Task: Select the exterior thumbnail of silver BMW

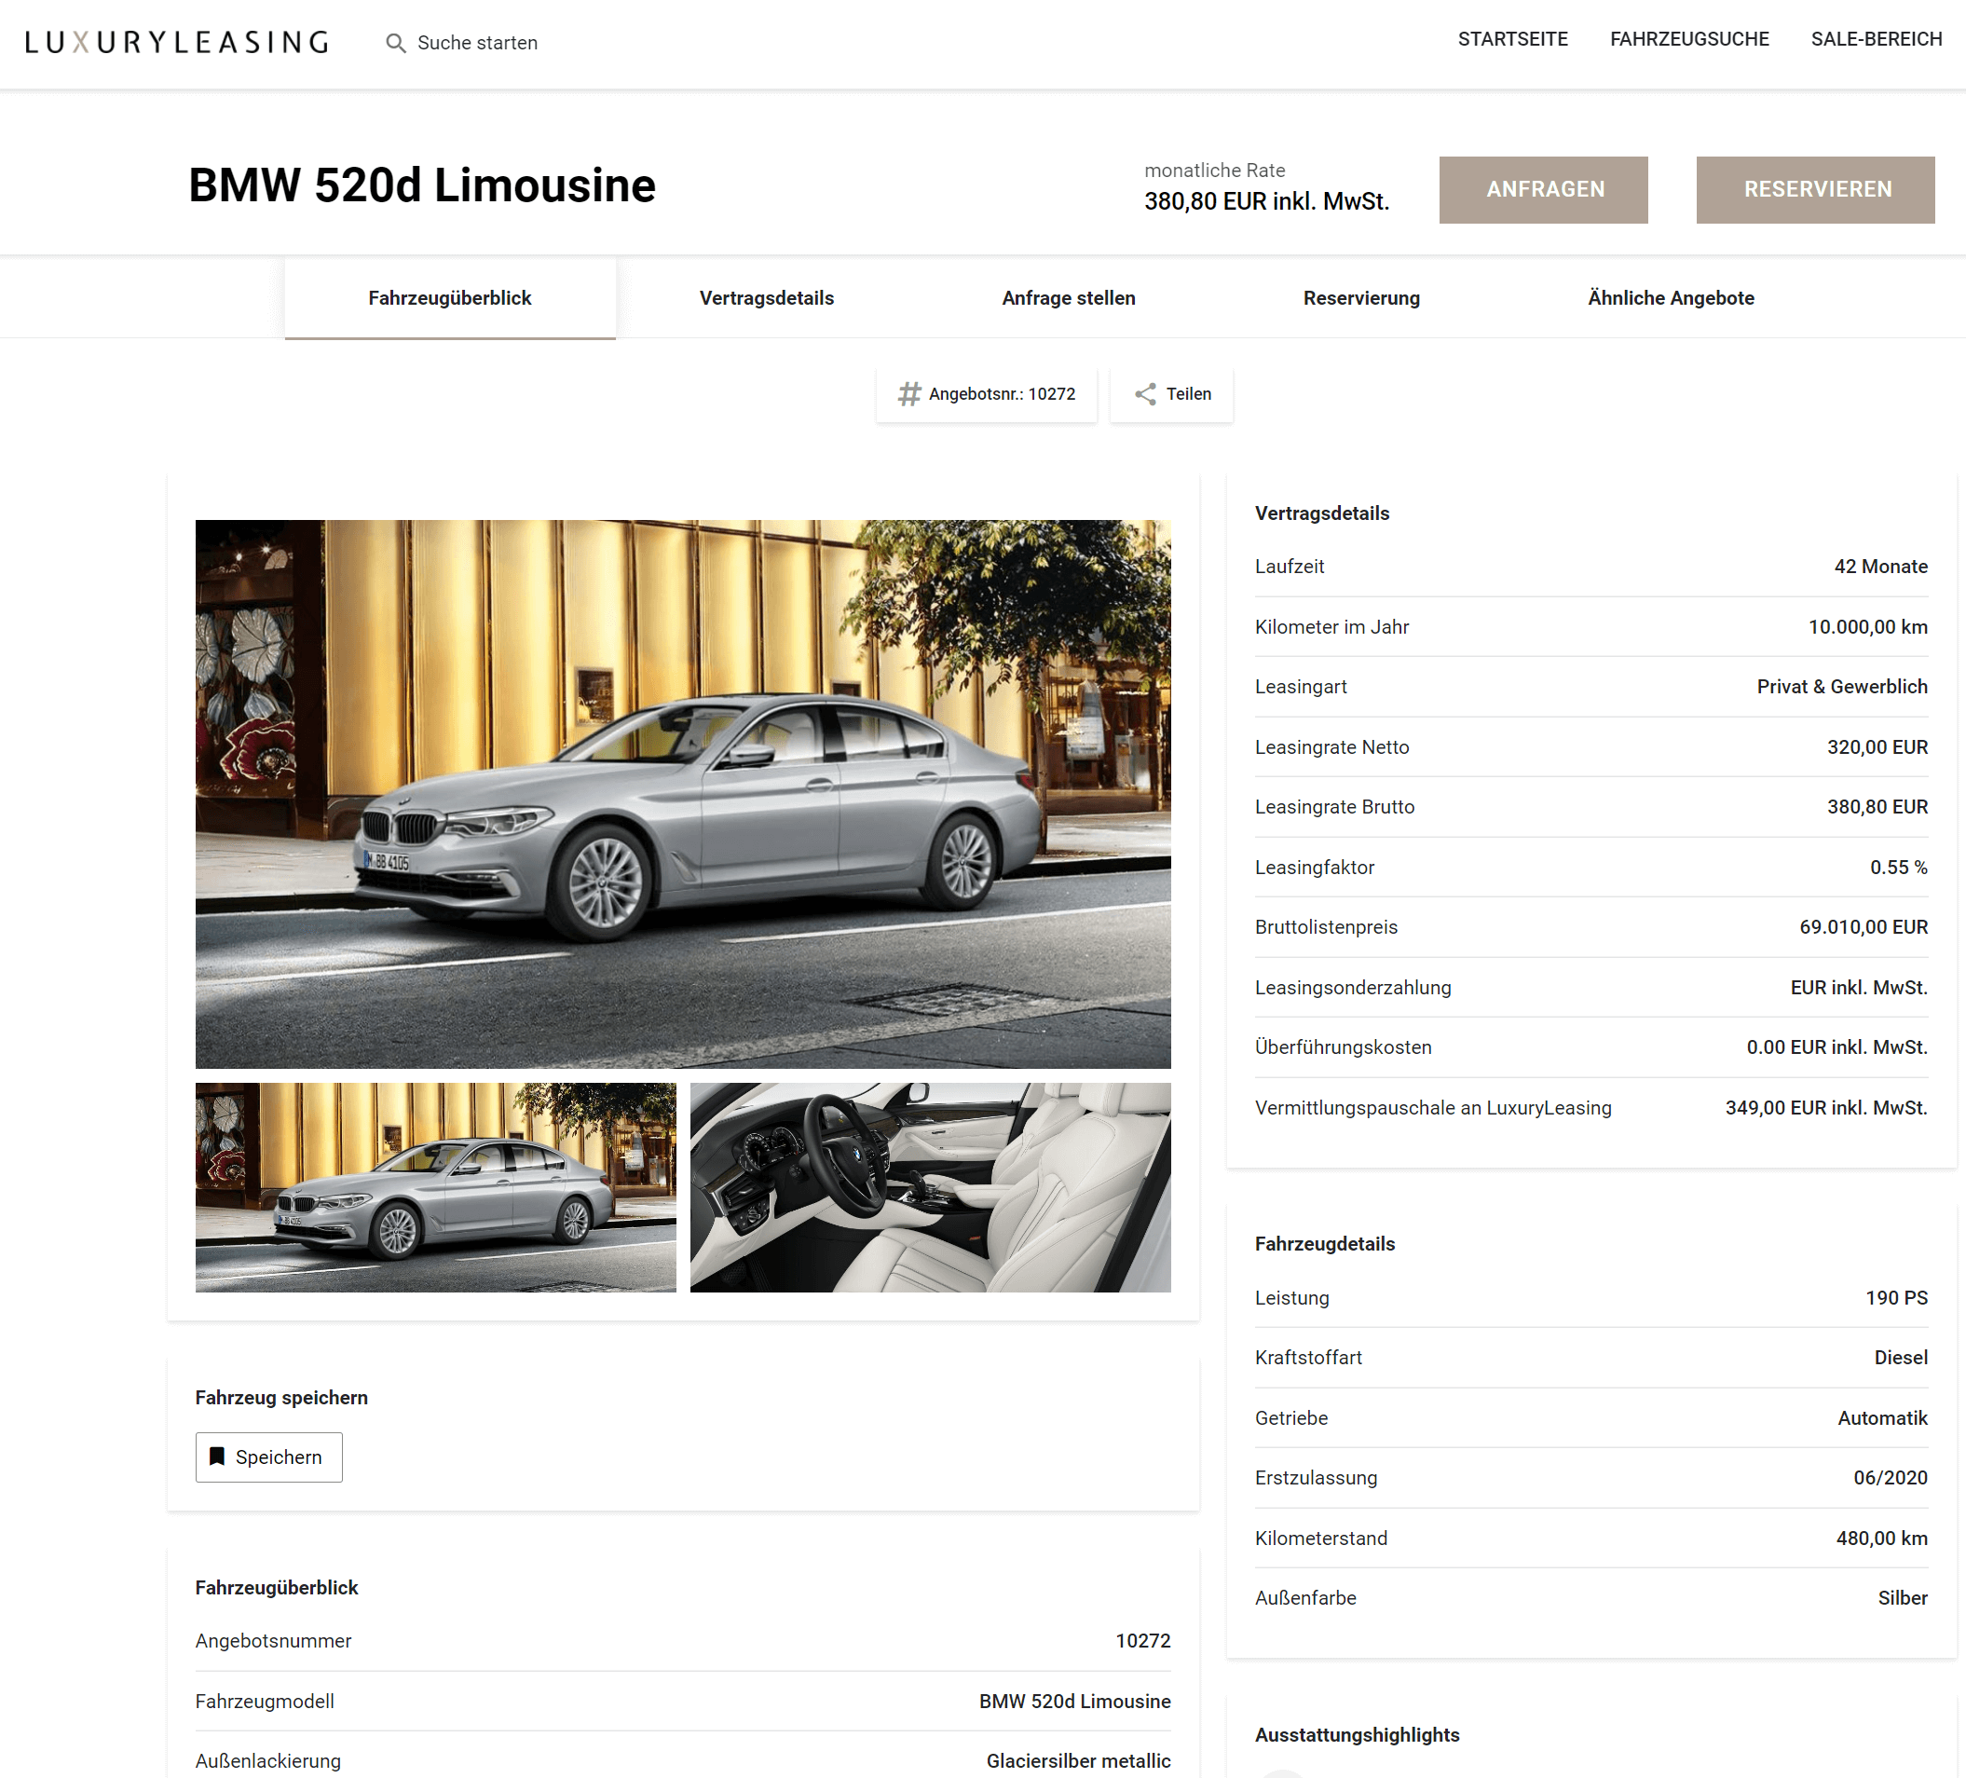Action: (x=436, y=1187)
